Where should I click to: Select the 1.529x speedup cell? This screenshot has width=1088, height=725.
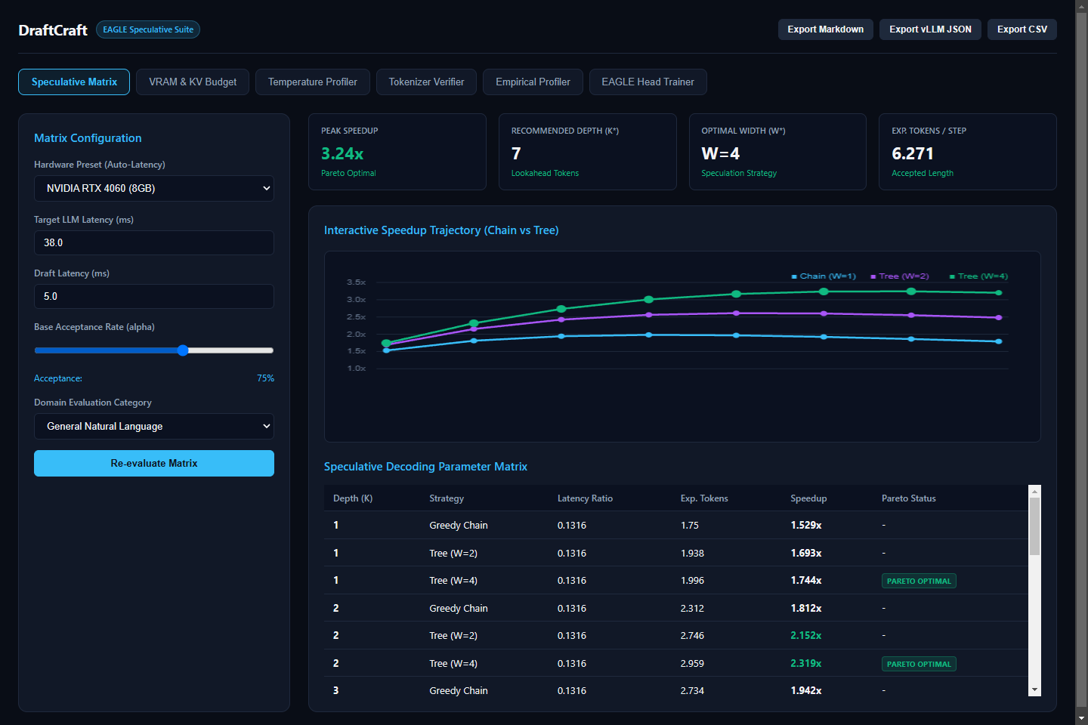point(806,525)
